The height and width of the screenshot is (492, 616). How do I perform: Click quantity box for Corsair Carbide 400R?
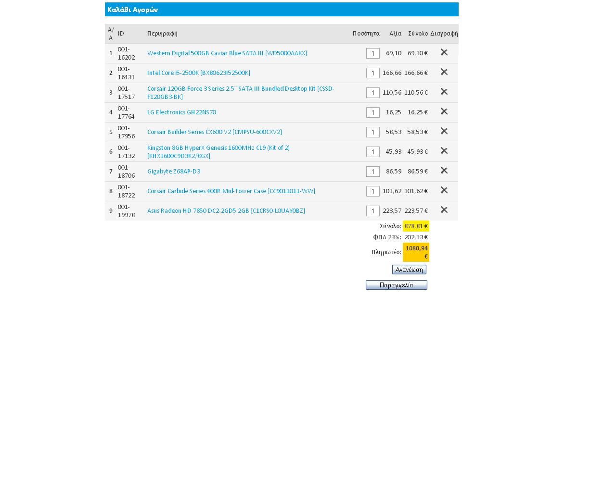373,191
